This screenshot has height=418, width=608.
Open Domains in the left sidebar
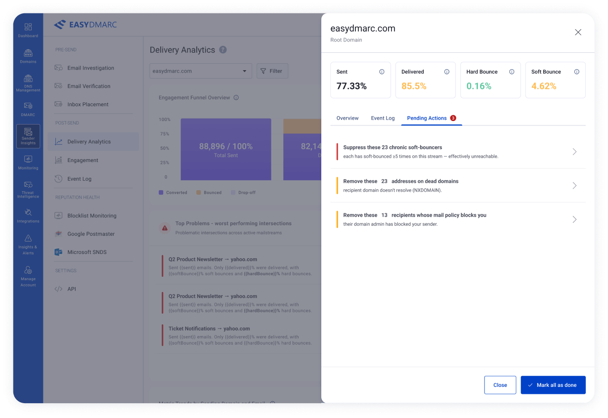[28, 56]
